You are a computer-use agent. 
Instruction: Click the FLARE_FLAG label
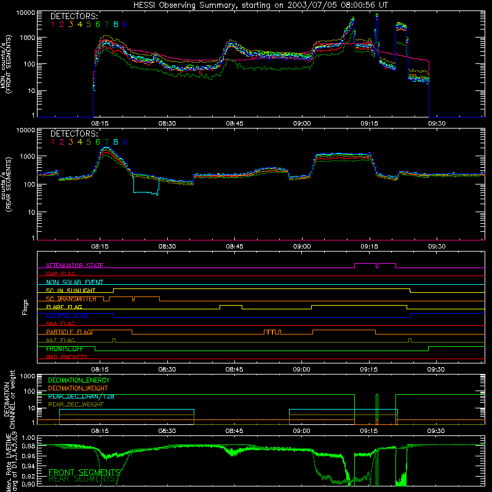pyautogui.click(x=64, y=307)
